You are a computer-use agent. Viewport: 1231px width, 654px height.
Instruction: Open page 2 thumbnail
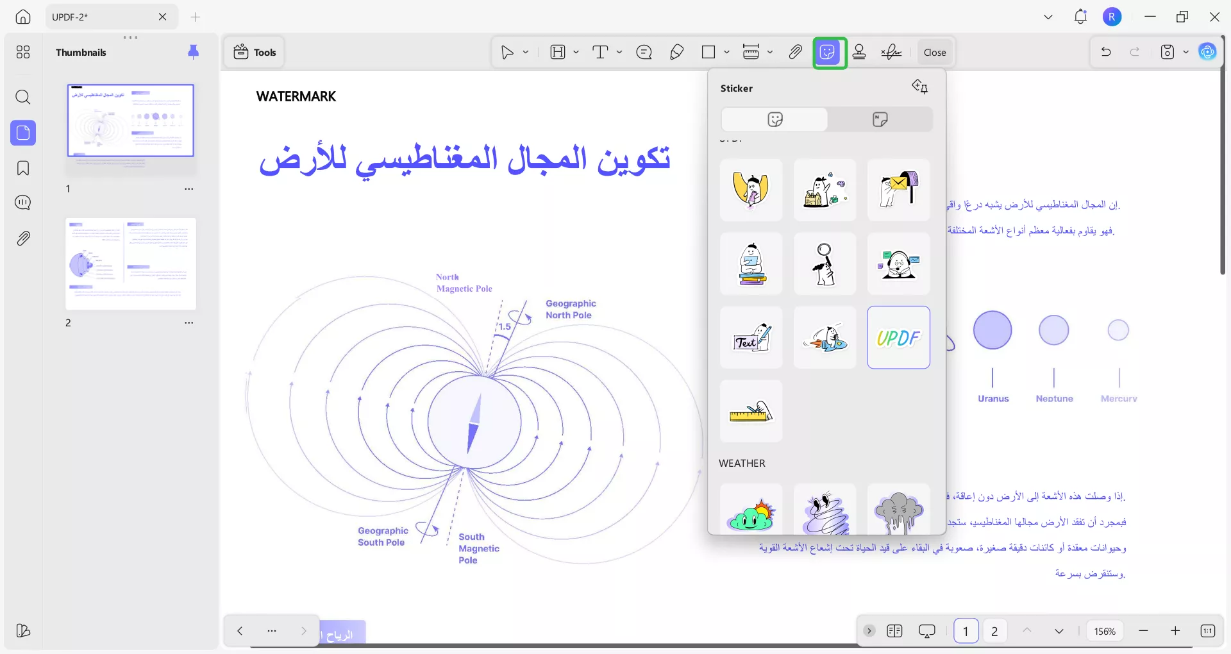pos(130,263)
